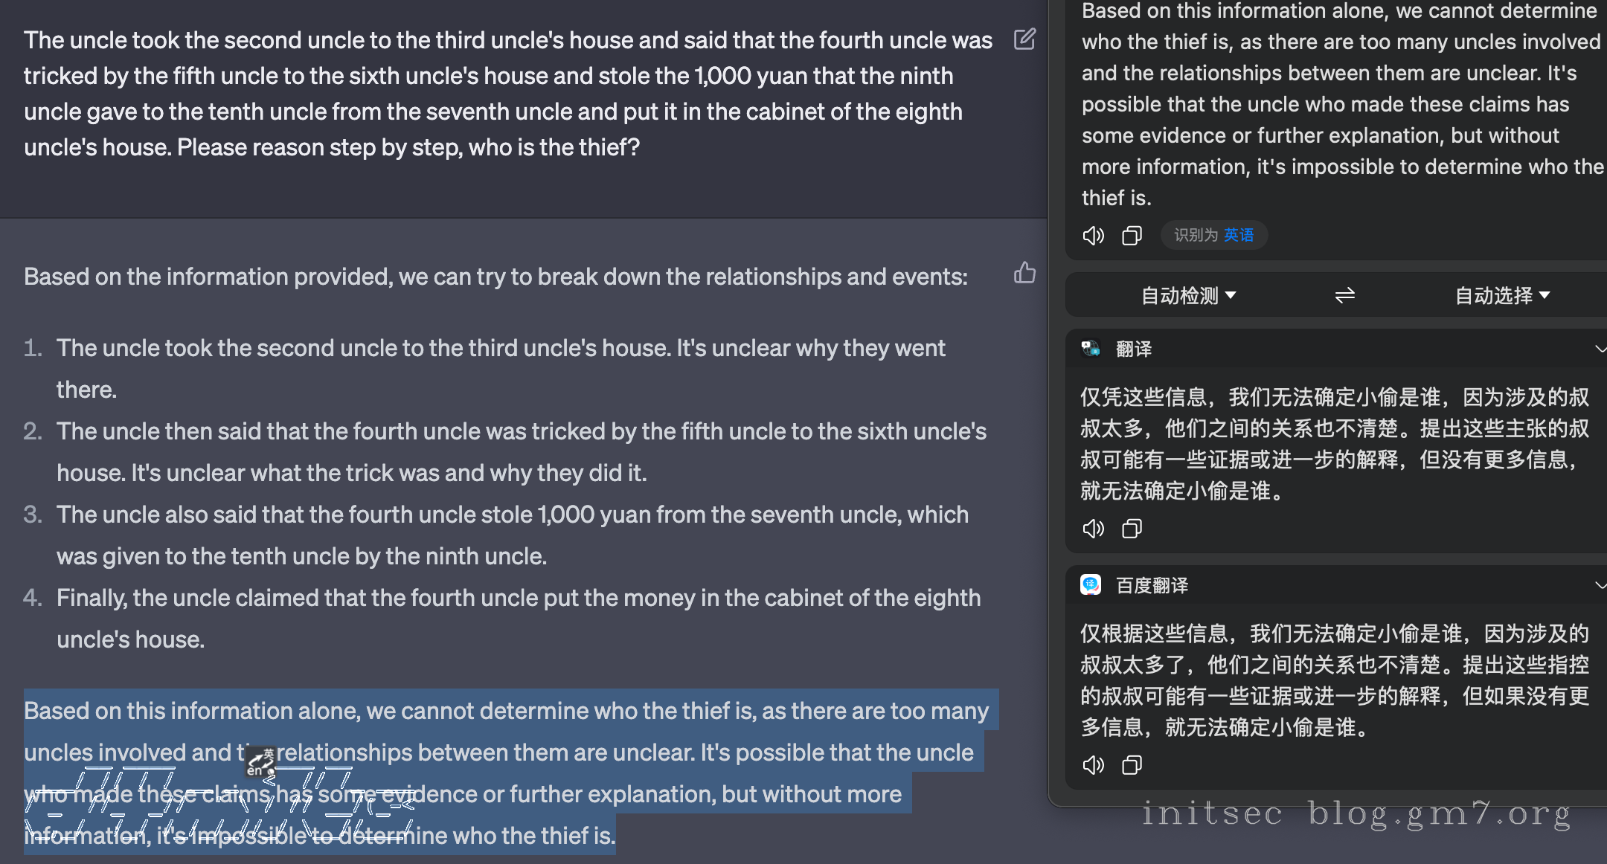This screenshot has height=864, width=1607.
Task: Click the 识别为 detected language pill
Action: pyautogui.click(x=1195, y=235)
